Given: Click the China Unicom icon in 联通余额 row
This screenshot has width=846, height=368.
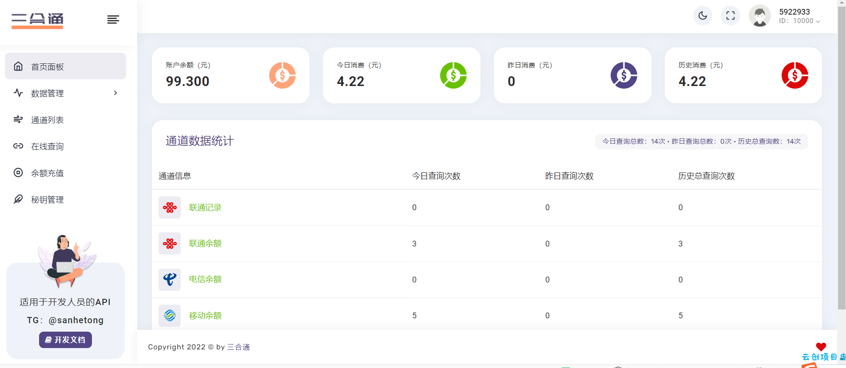Looking at the screenshot, I should tap(170, 243).
